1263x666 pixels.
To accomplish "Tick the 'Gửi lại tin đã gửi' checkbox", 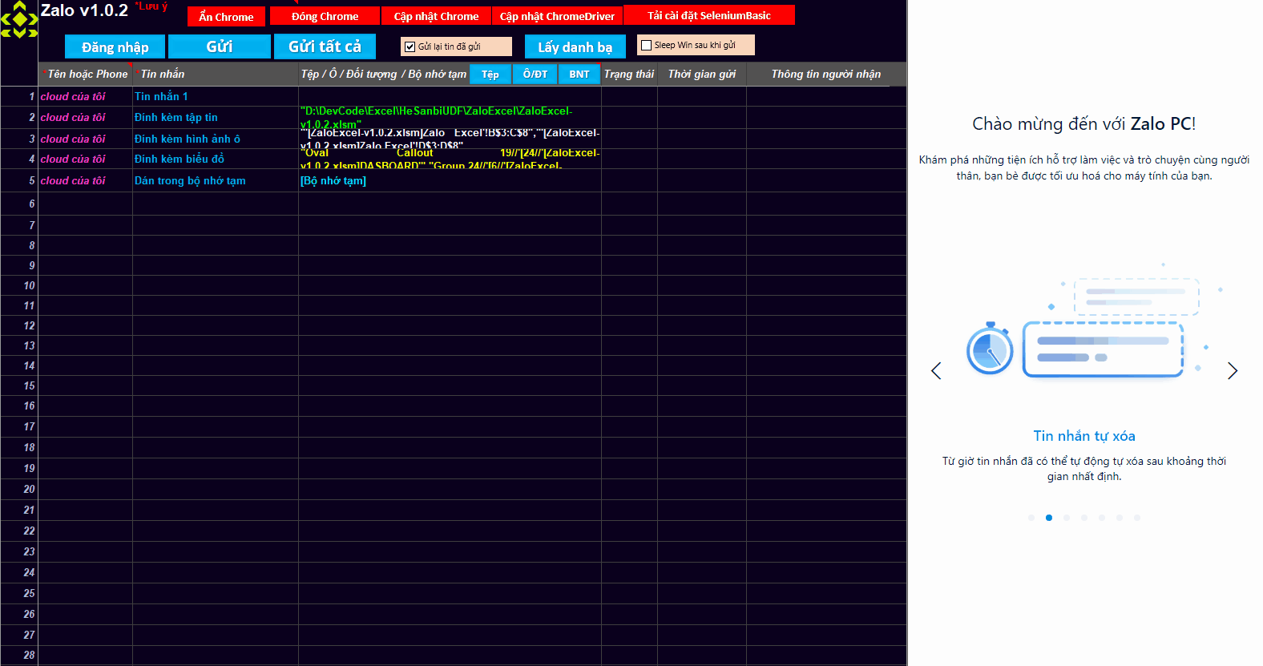I will (410, 46).
